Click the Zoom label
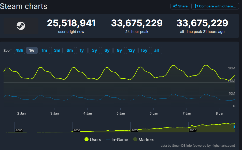242x150 pixels. pyautogui.click(x=8, y=51)
